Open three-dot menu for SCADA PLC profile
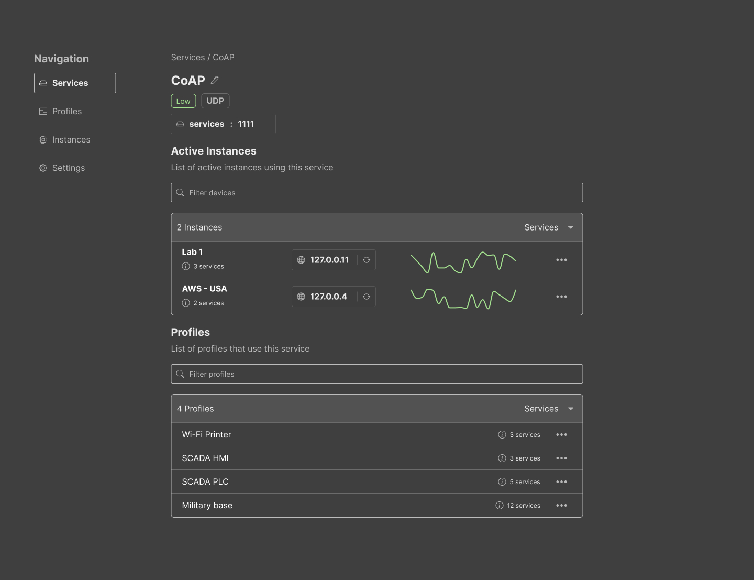The width and height of the screenshot is (754, 580). pos(561,482)
